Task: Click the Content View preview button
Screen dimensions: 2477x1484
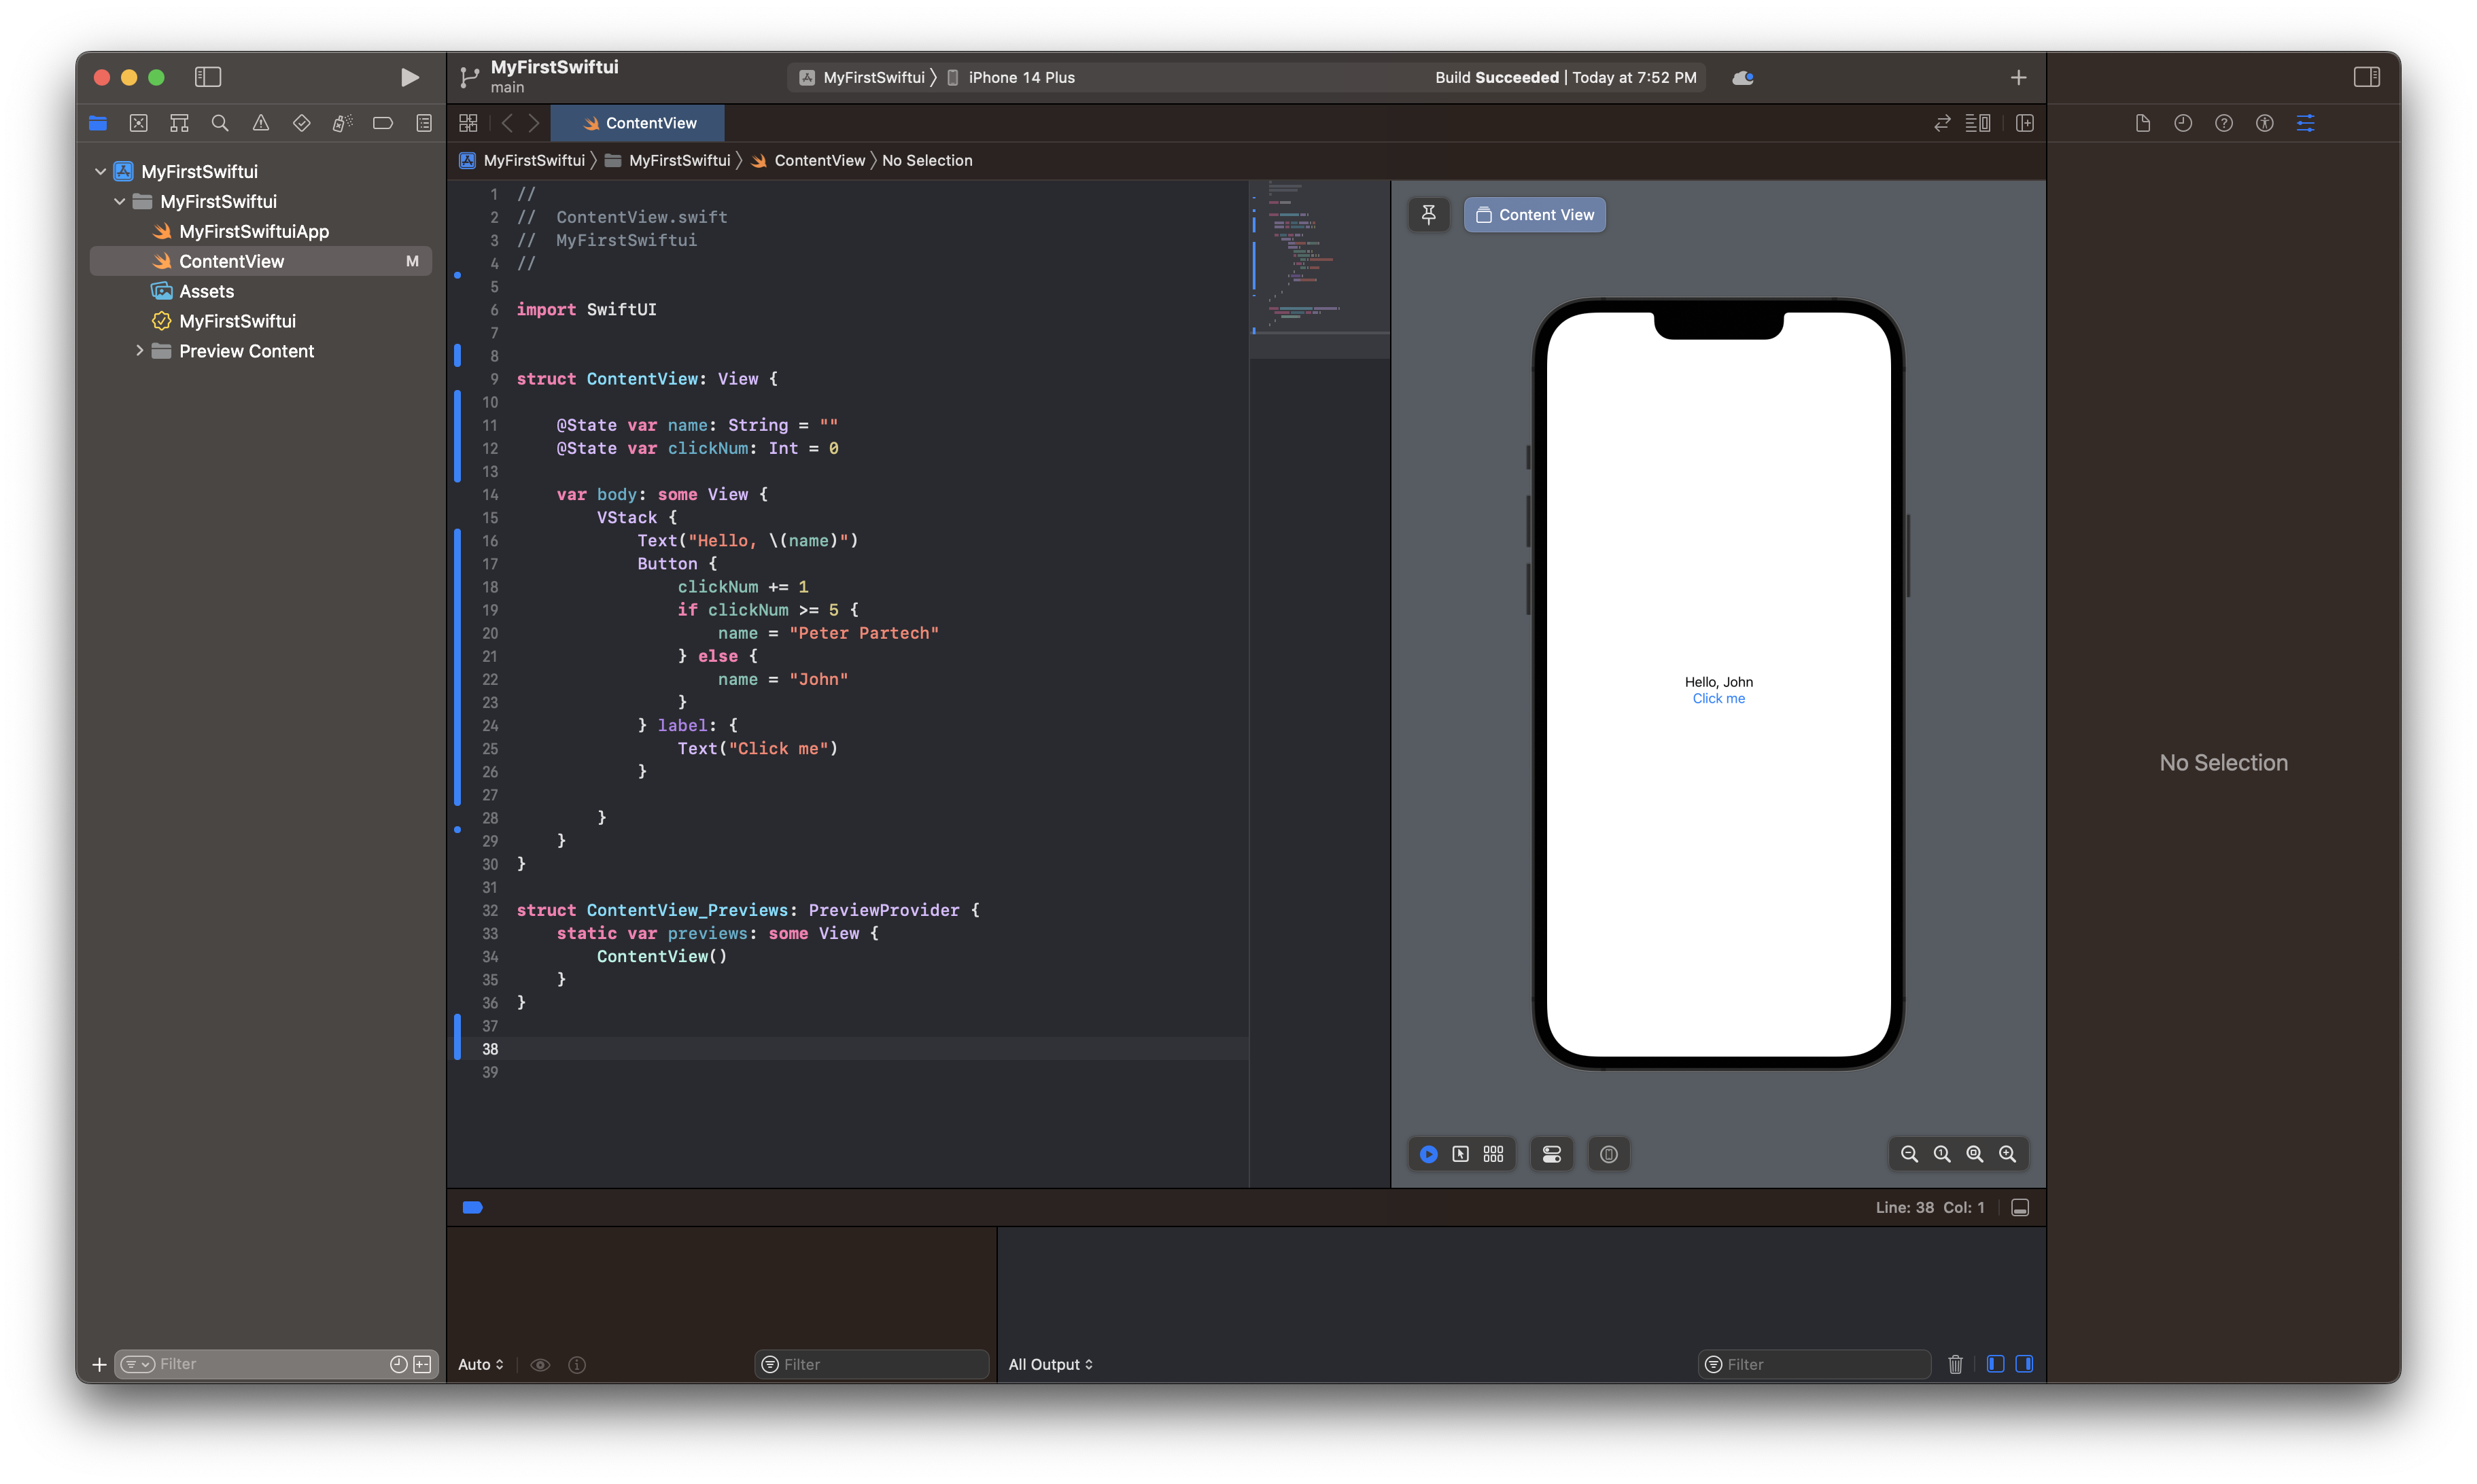Action: click(x=1535, y=214)
